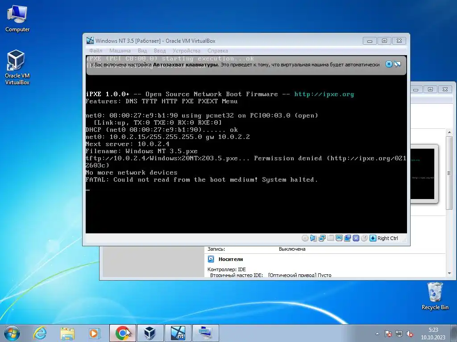Image resolution: width=457 pixels, height=342 pixels.
Task: Minimize the background VirtualBox manager window
Action: pyautogui.click(x=416, y=90)
